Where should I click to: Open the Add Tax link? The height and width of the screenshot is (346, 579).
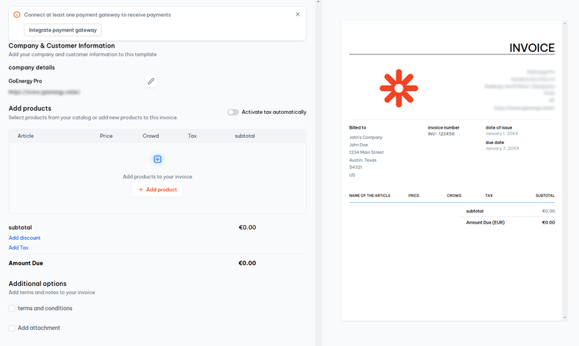18,247
